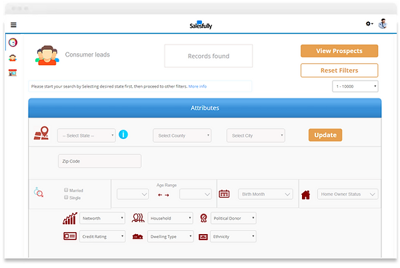
Task: Click the Reset Filters button
Action: (x=339, y=70)
